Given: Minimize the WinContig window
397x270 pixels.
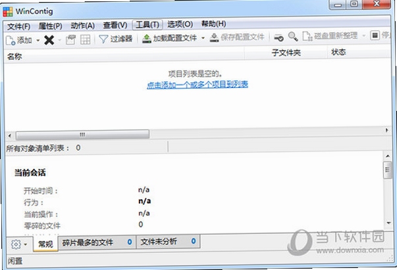Looking at the screenshot, I should point(338,5).
